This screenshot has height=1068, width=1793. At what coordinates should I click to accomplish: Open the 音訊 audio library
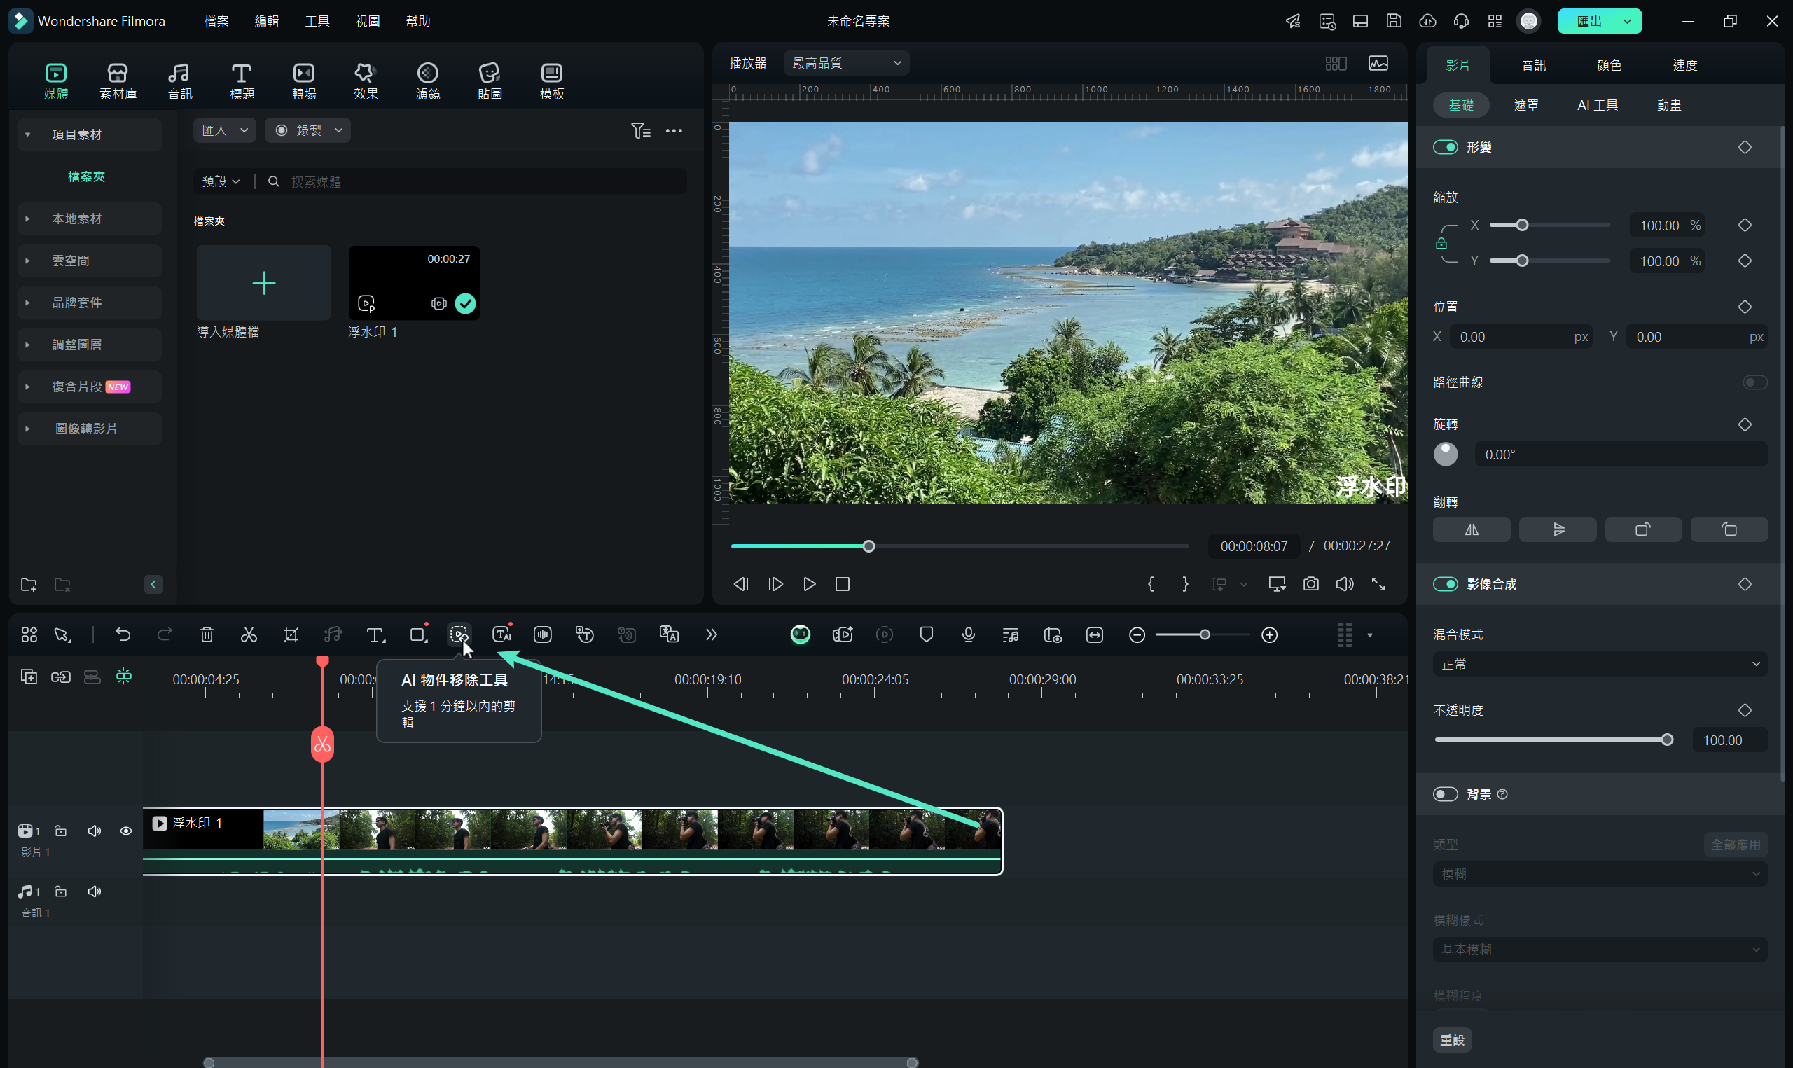180,81
